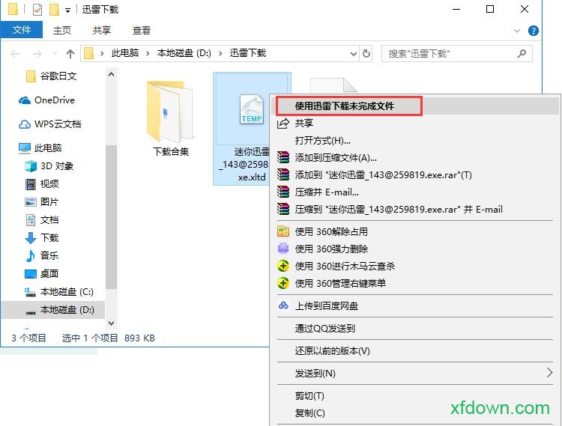
Task: Click the 视频 film icon in the sidebar
Action: click(x=31, y=184)
